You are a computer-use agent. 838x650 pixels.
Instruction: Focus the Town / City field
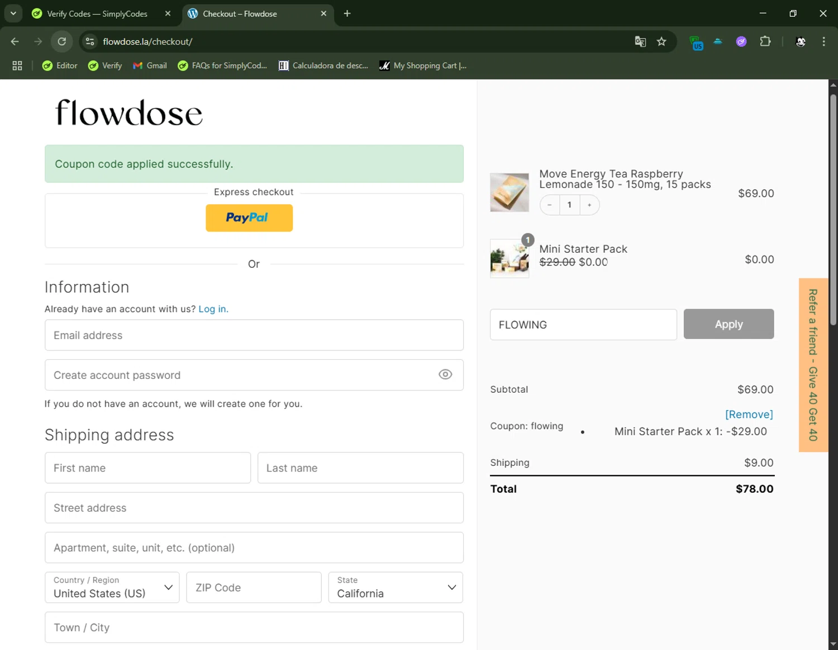(x=254, y=628)
